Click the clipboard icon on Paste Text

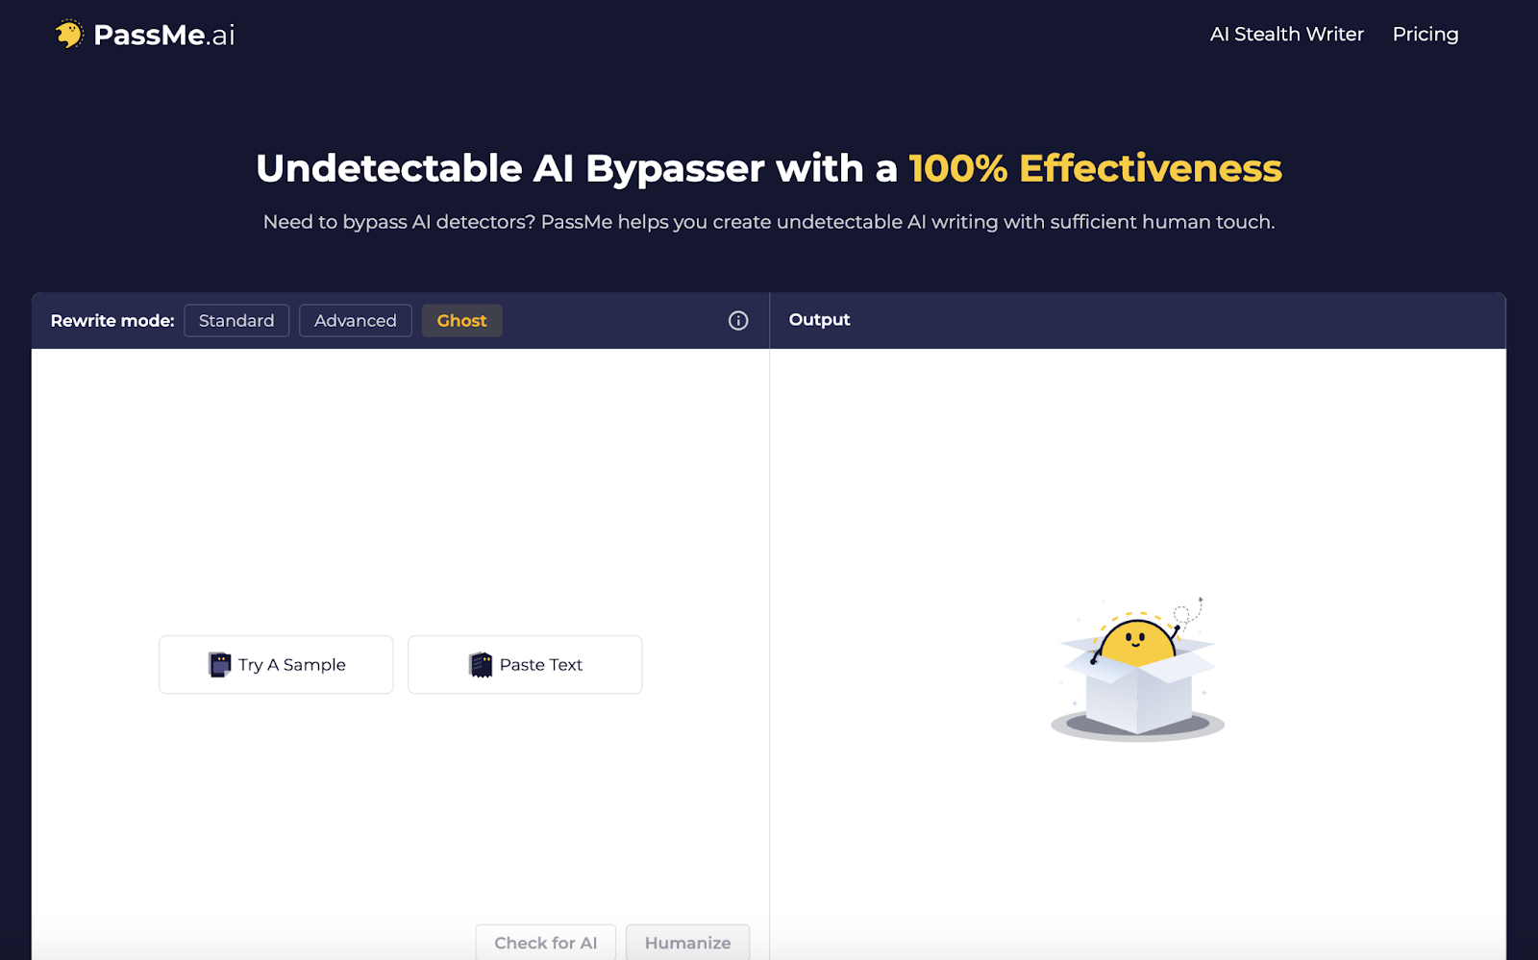(x=481, y=665)
